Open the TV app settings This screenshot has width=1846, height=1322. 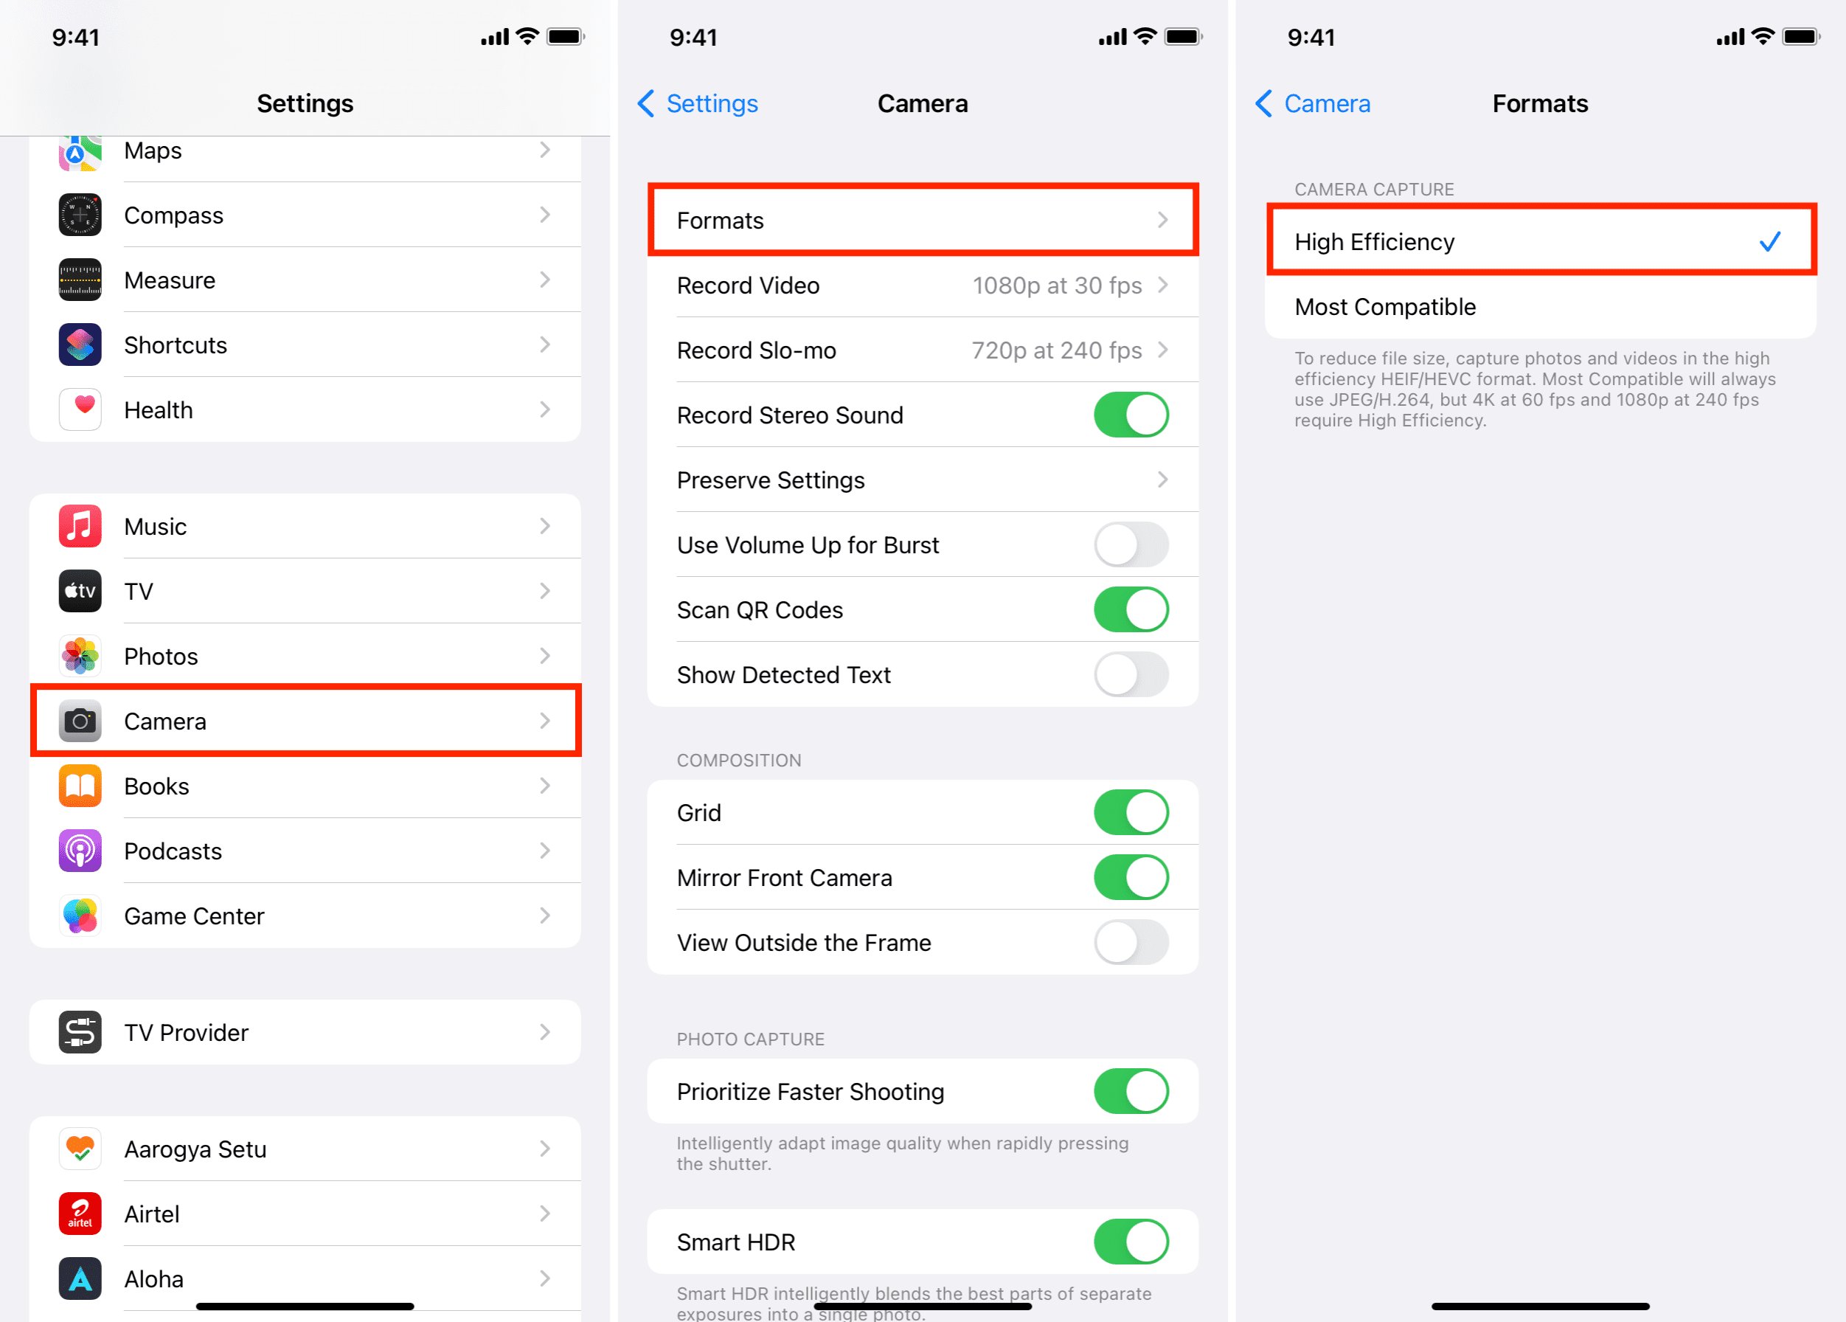305,591
